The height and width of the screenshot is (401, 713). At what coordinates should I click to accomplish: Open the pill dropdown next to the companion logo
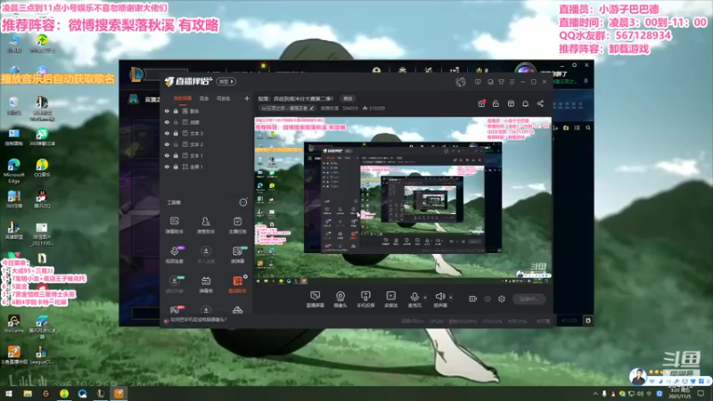pos(226,81)
